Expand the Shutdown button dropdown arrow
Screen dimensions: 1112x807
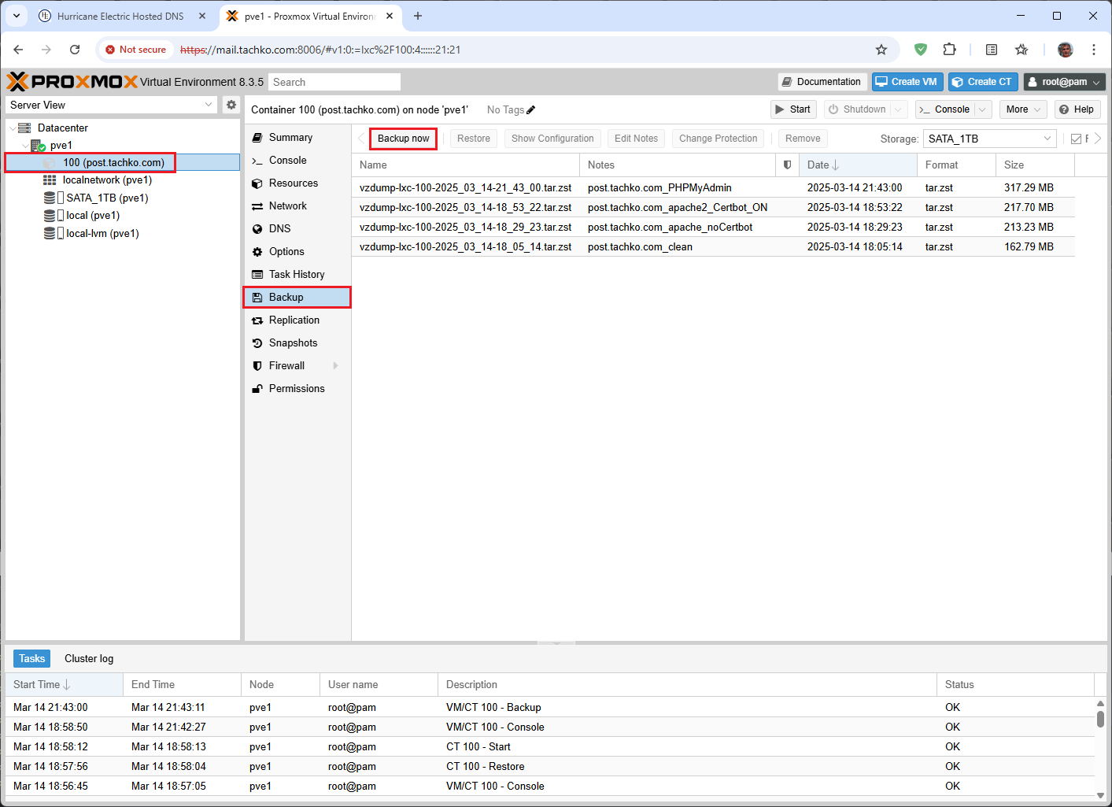click(x=899, y=109)
